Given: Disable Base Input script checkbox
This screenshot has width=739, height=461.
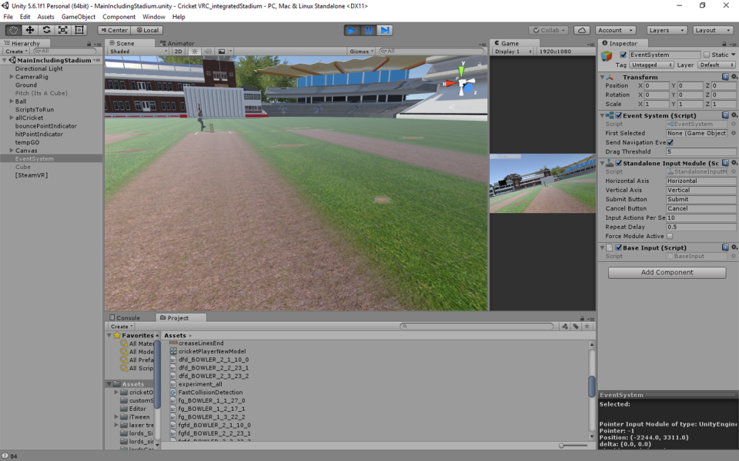Looking at the screenshot, I should (x=618, y=247).
